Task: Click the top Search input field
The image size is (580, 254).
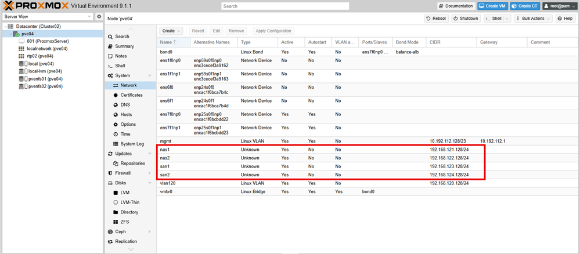Action: pos(285,6)
